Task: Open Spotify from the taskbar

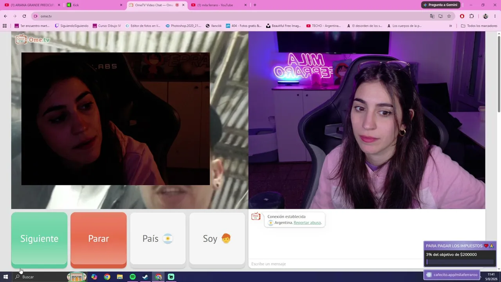Action: [x=133, y=277]
